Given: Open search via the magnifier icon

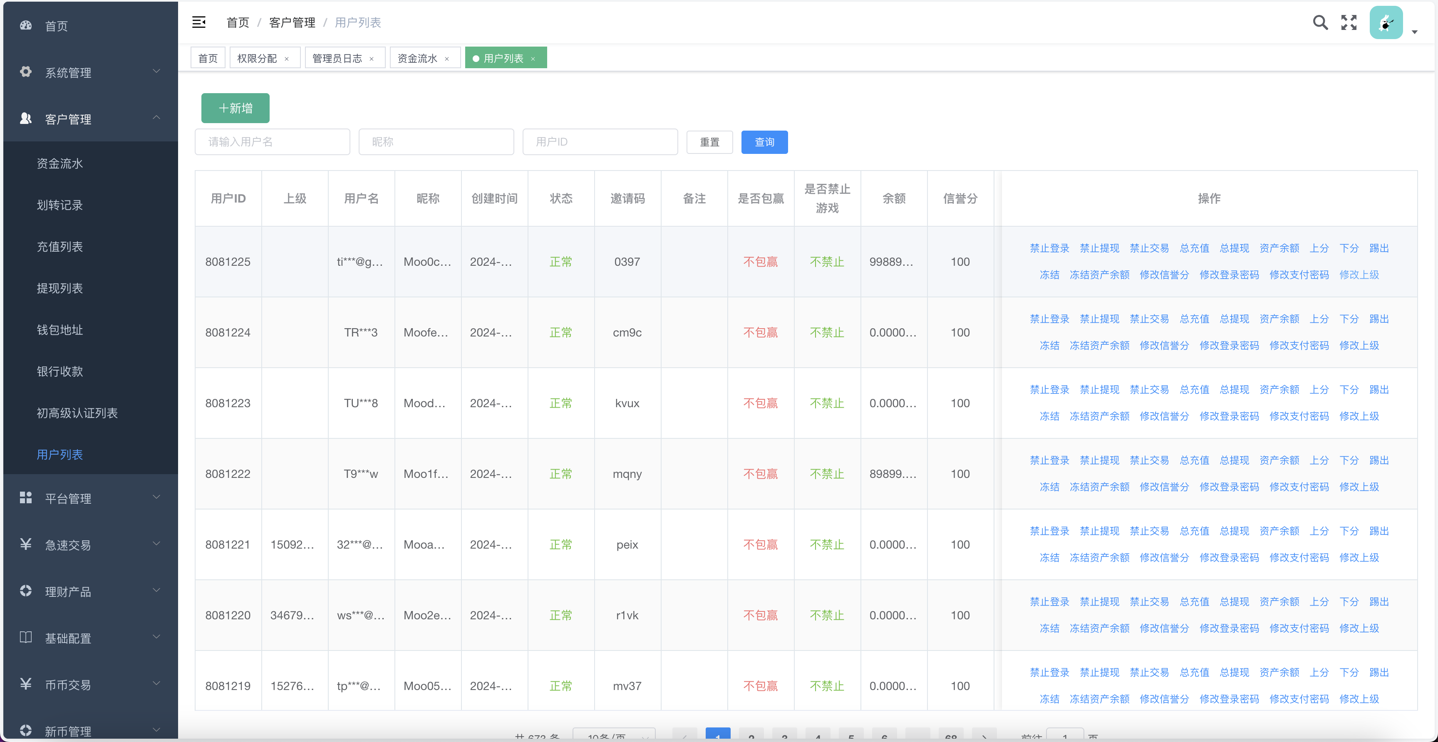Looking at the screenshot, I should point(1320,22).
